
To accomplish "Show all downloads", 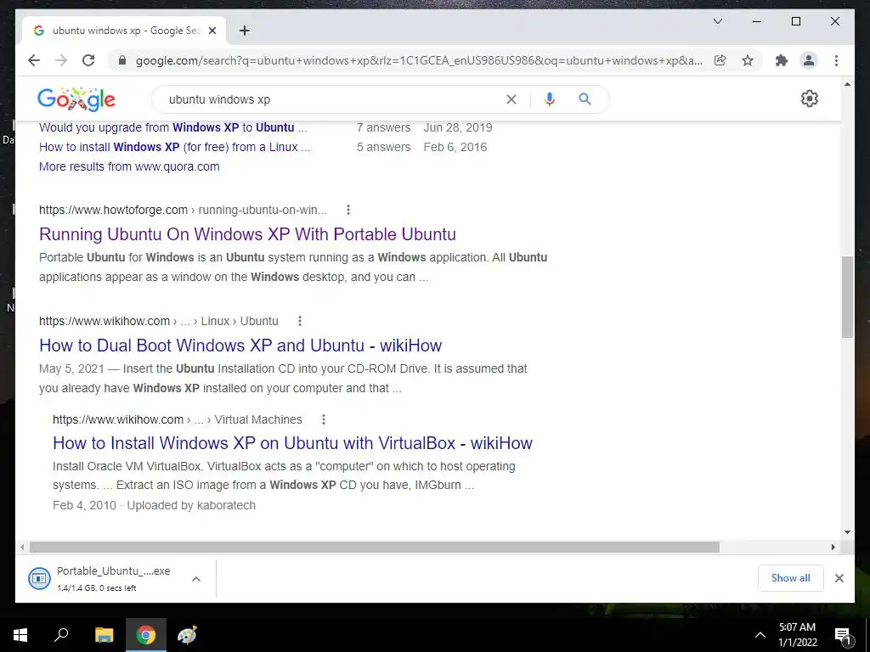I will [x=791, y=578].
